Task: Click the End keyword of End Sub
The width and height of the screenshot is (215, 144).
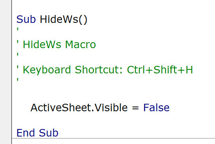Action: click(x=26, y=133)
